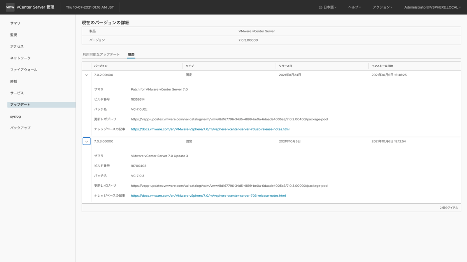Click the 7.0.2.00400 update repository URL

click(x=229, y=119)
